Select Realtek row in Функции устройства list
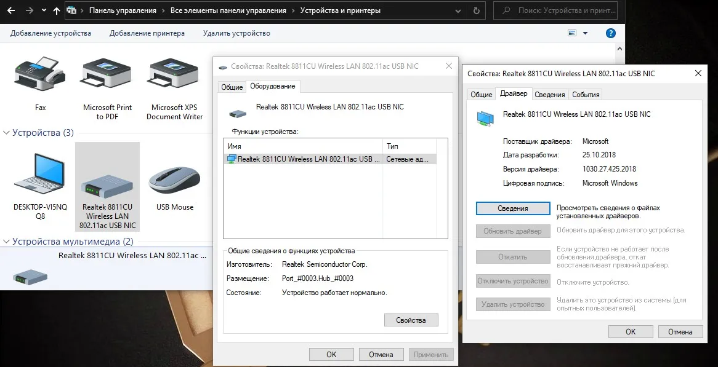Image resolution: width=718 pixels, height=367 pixels. [330, 159]
